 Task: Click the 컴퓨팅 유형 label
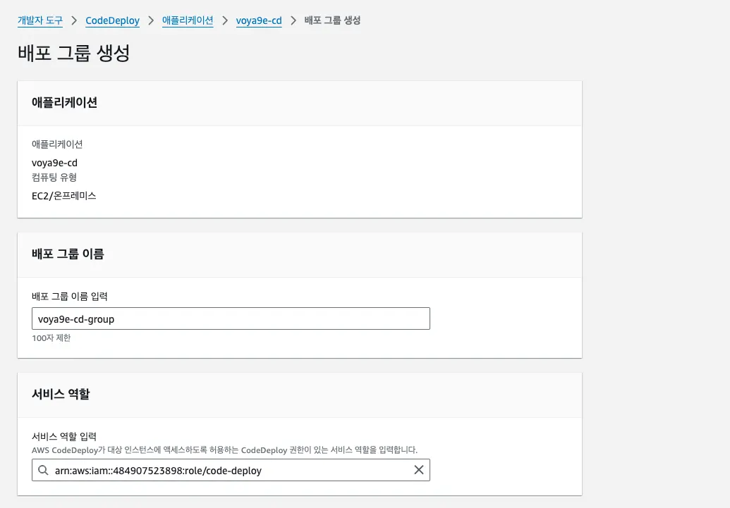click(x=54, y=178)
